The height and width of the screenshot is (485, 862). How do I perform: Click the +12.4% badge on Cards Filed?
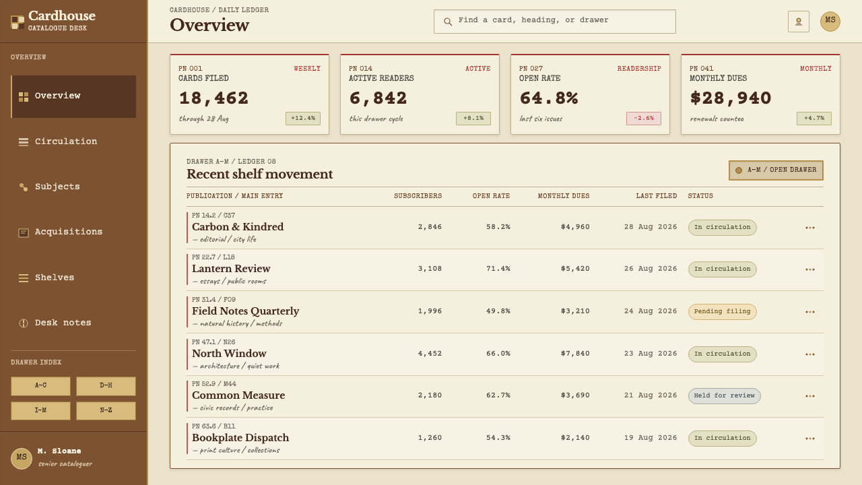pos(303,119)
